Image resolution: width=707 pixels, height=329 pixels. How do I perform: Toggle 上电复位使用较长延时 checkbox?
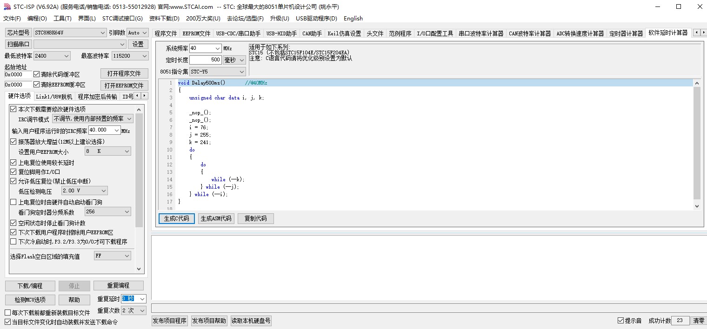(13, 163)
